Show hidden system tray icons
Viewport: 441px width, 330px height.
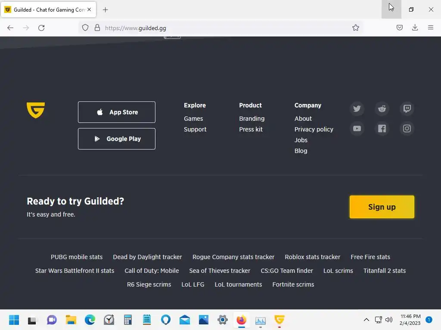[366, 320]
